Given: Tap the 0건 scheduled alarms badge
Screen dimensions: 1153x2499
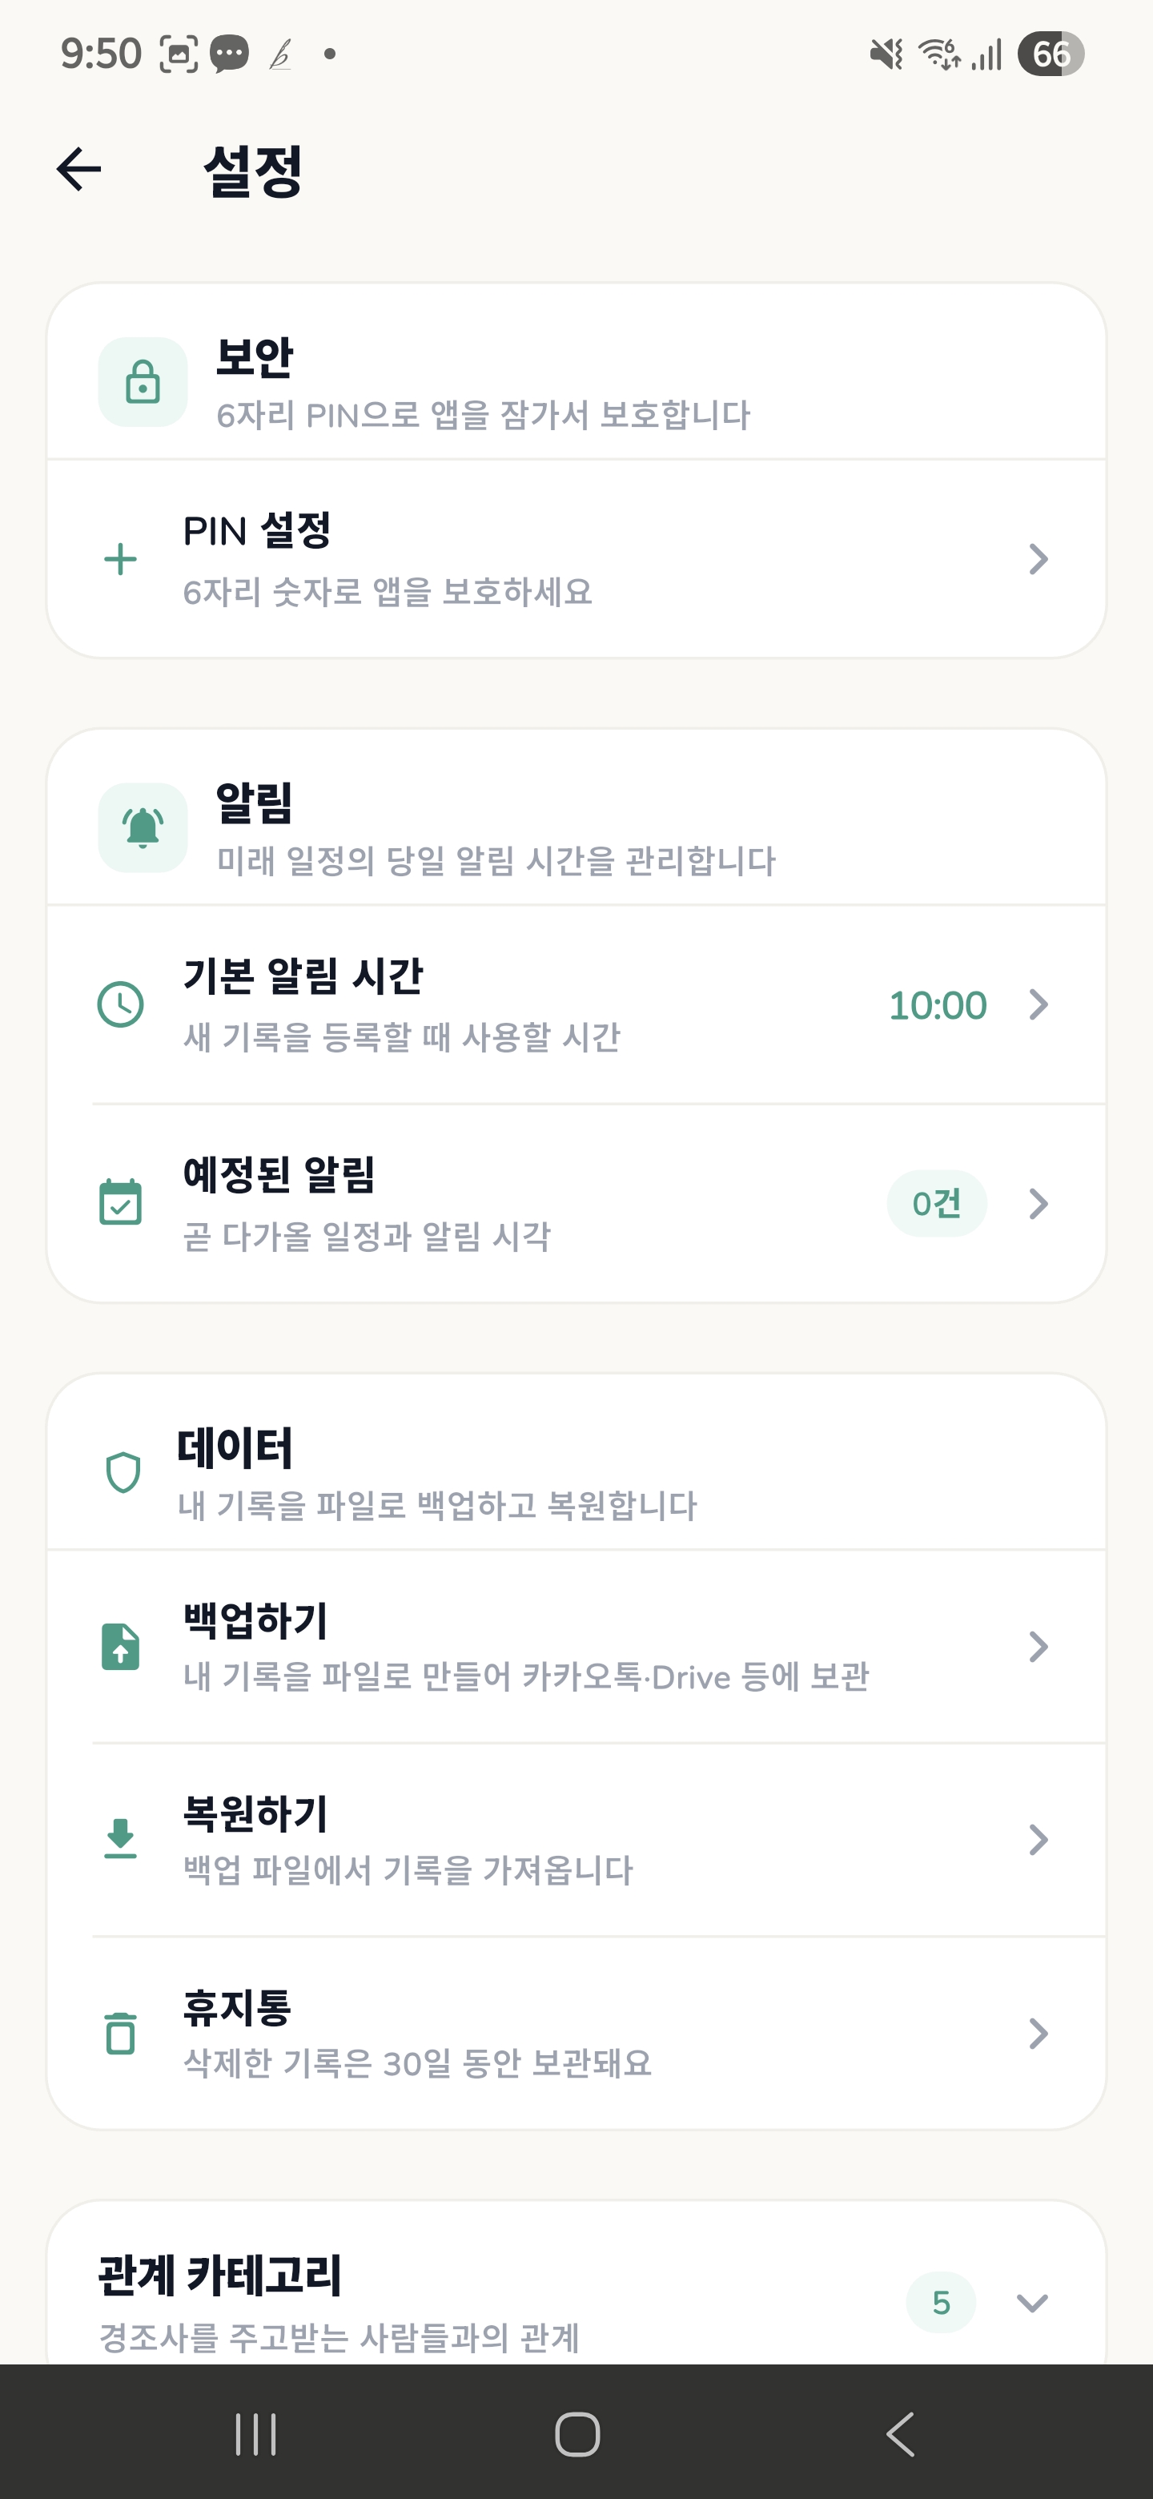Looking at the screenshot, I should point(937,1203).
